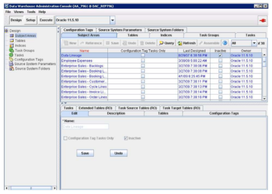Switch to the Task Groups tab

point(209,35)
